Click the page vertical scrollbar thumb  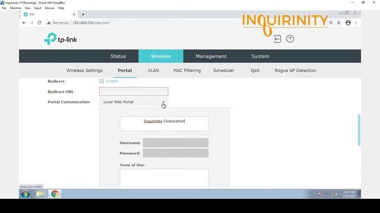point(359,130)
